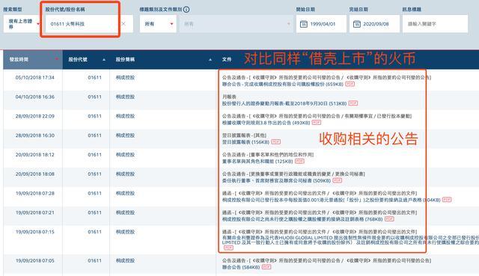Click 桐成控股 in the 05/10/2018 row
Screen dimensions: 479x276
click(125, 78)
